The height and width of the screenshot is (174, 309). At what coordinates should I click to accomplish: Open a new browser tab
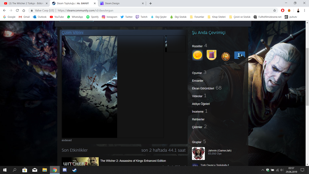tap(150, 3)
